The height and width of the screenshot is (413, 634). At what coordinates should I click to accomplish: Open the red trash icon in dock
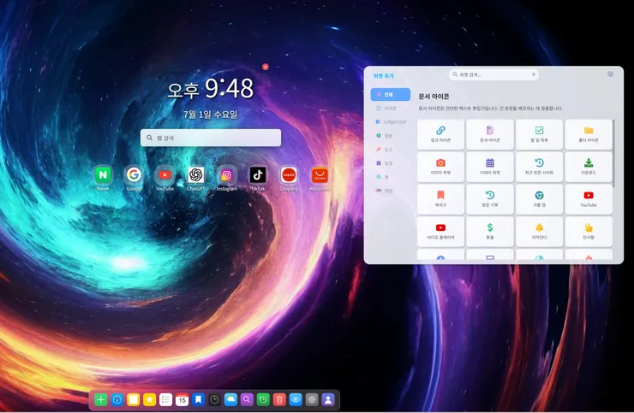point(279,399)
